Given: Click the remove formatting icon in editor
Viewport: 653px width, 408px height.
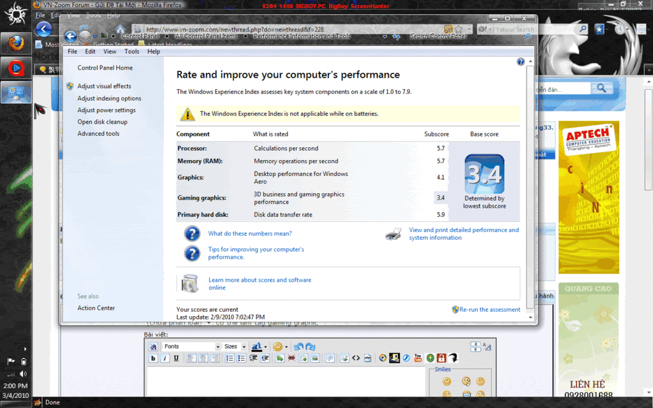Looking at the screenshot, I should 153,346.
